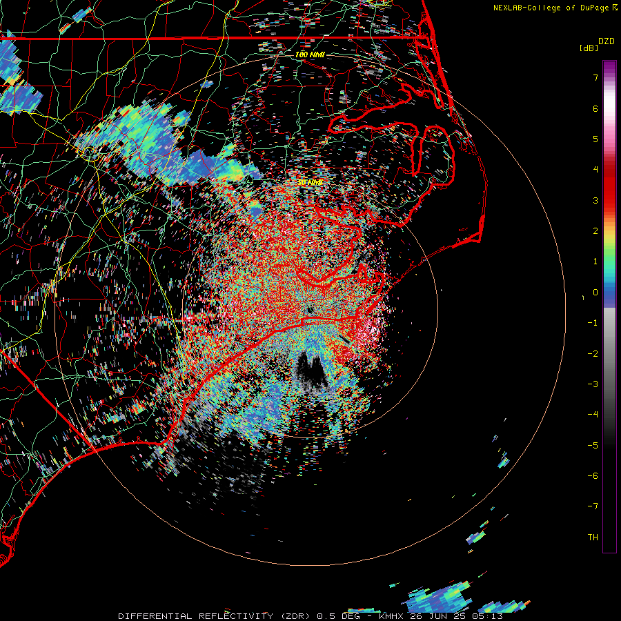Click the DZD product label
The height and width of the screenshot is (621, 621).
tap(607, 41)
